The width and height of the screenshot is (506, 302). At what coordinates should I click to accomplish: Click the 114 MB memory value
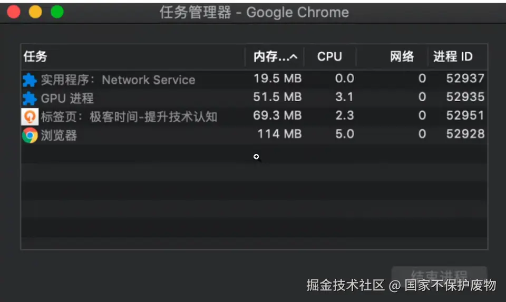(279, 134)
